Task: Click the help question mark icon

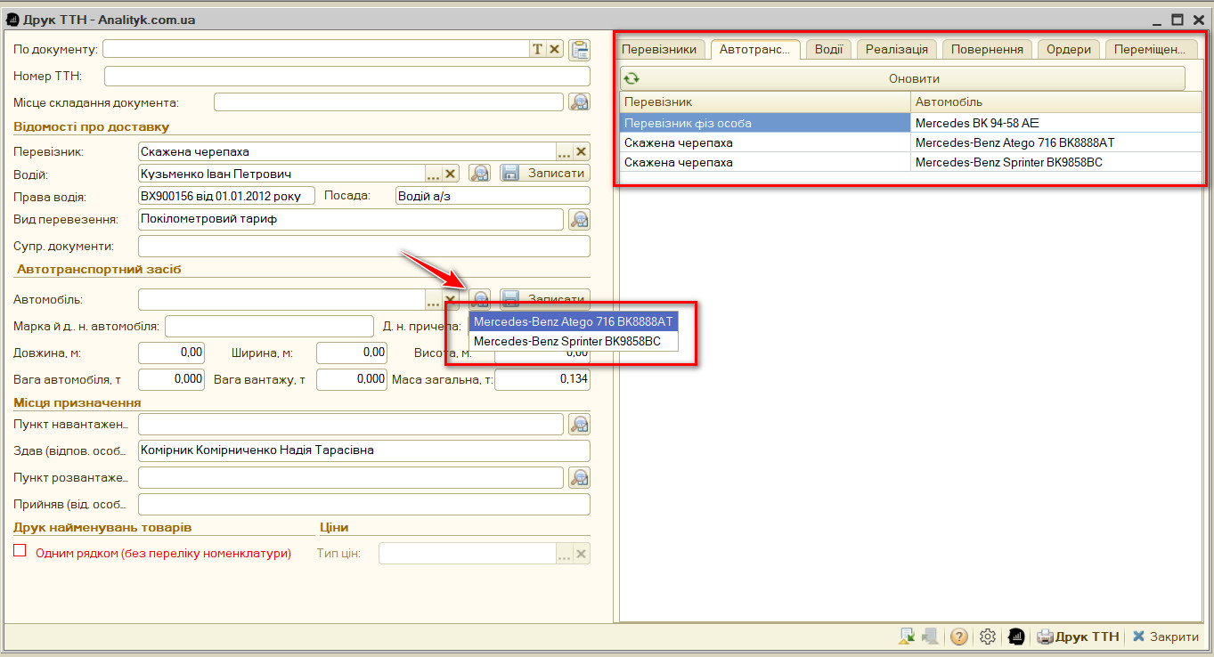Action: pyautogui.click(x=959, y=637)
